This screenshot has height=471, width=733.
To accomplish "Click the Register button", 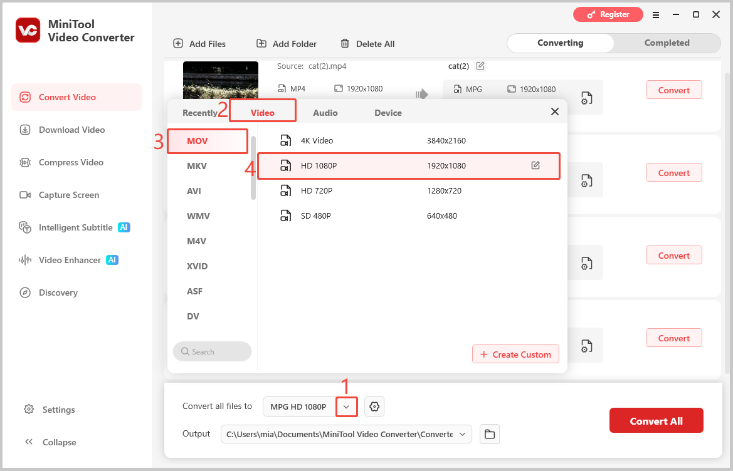I will click(608, 14).
